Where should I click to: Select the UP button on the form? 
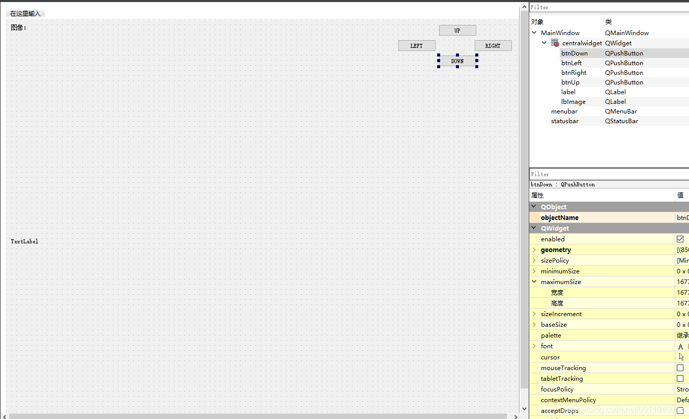457,31
